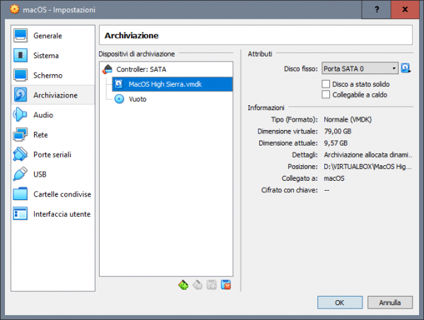Open the Schermo settings category
The height and width of the screenshot is (320, 424).
pyautogui.click(x=53, y=75)
